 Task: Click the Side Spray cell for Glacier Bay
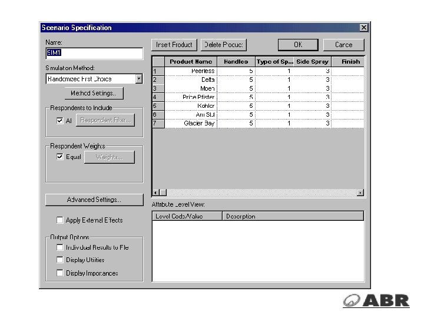(x=313, y=123)
